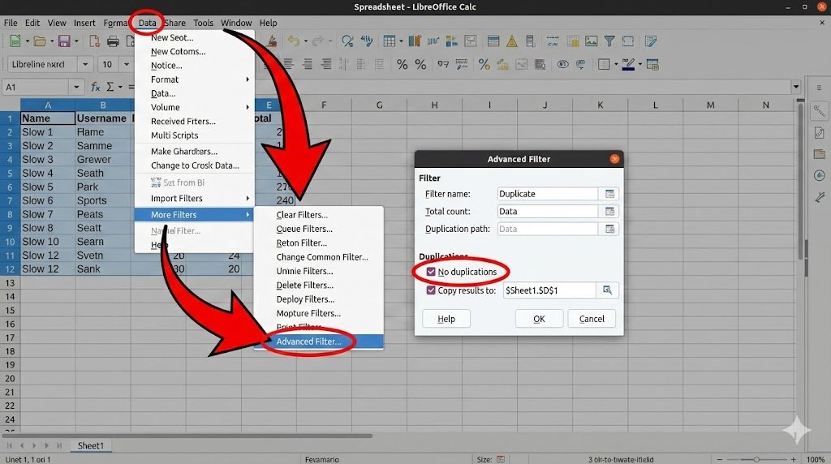Toggle the Copy results to checkbox

coord(431,290)
